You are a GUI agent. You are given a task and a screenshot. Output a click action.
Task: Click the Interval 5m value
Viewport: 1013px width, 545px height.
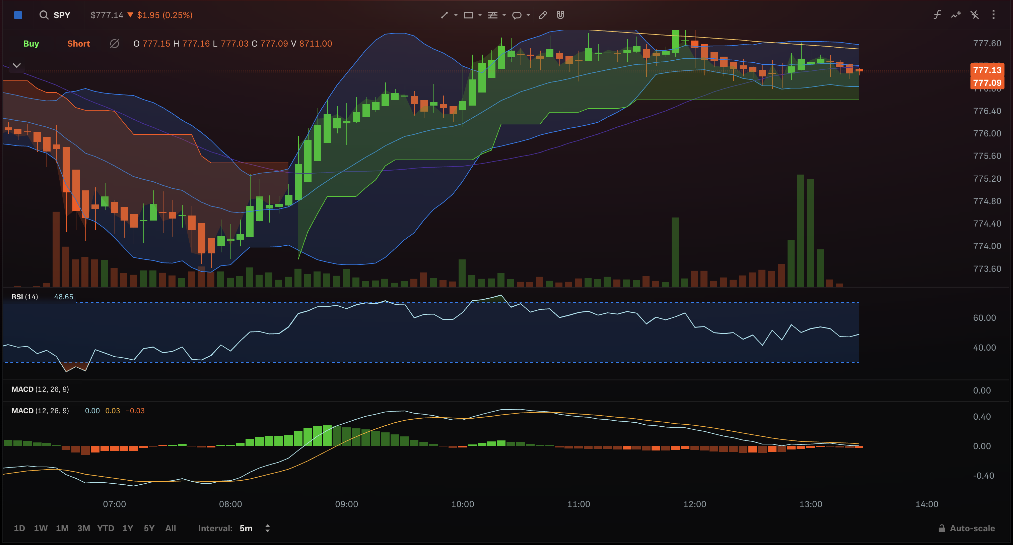tap(246, 528)
